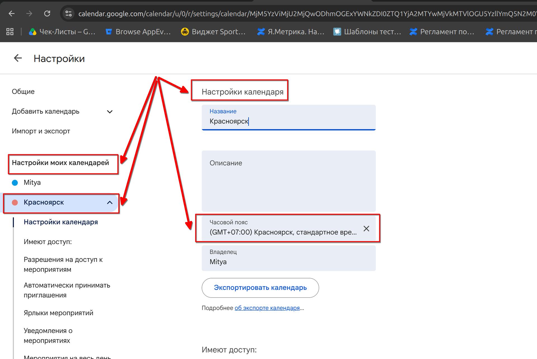This screenshot has height=359, width=537.
Task: Click the Имеют доступ: heading at bottom
Action: tap(229, 350)
